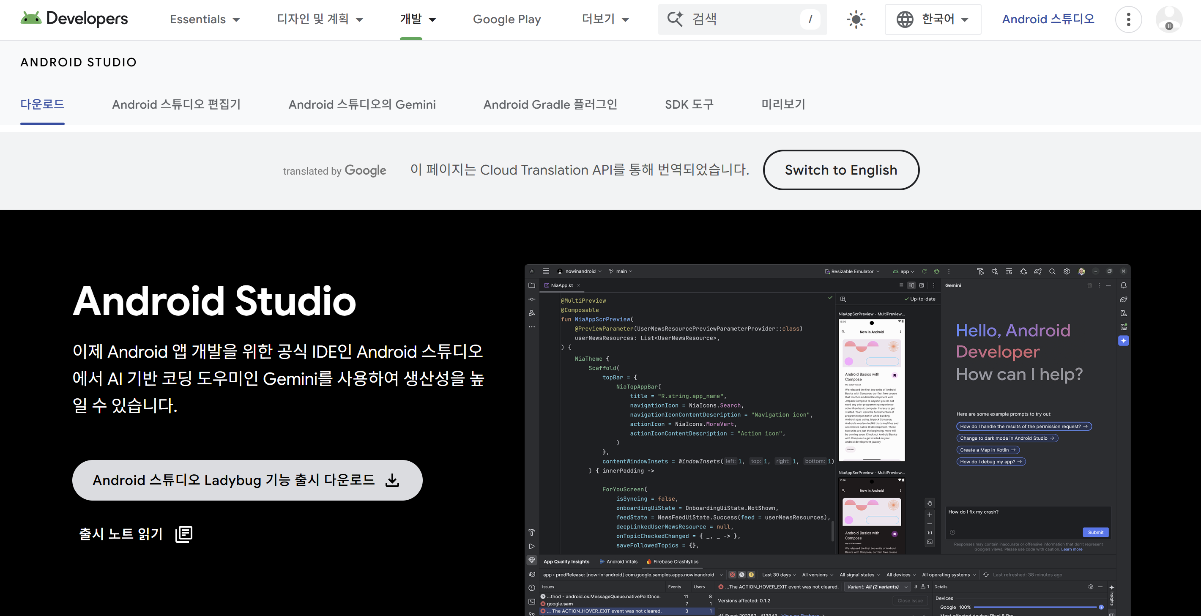The height and width of the screenshot is (616, 1201).
Task: Click the Build hammer icon in the IDE sidebar
Action: point(531,533)
